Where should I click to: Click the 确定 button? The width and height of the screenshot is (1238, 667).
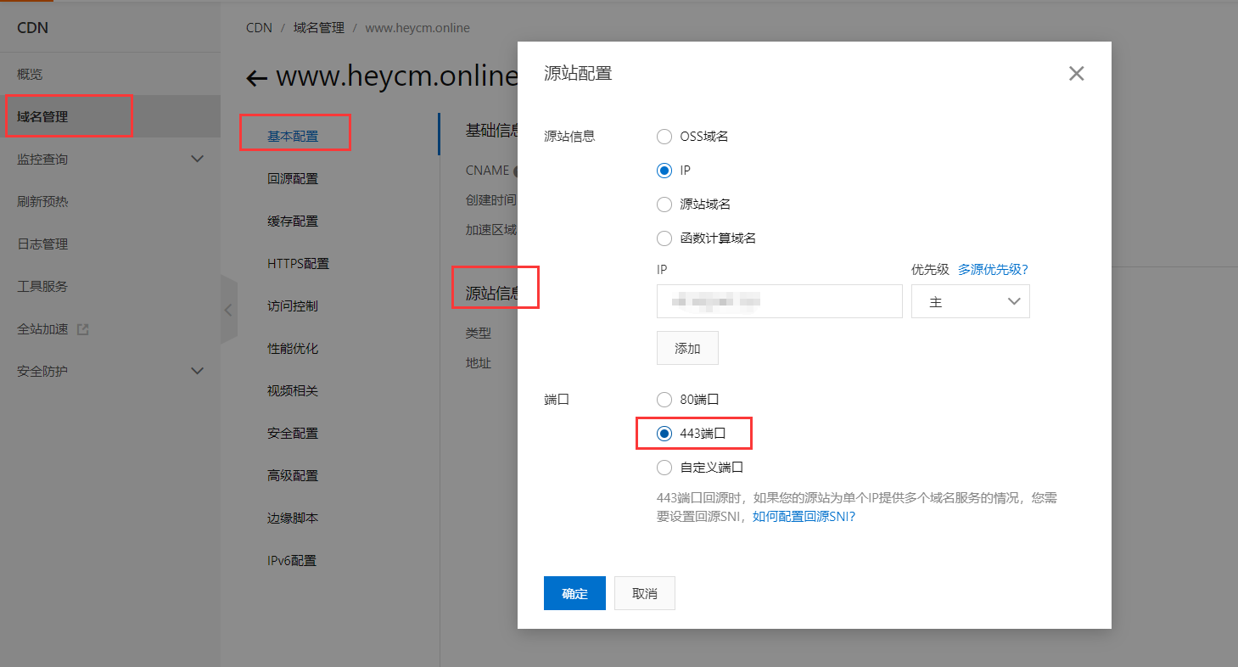(x=574, y=594)
